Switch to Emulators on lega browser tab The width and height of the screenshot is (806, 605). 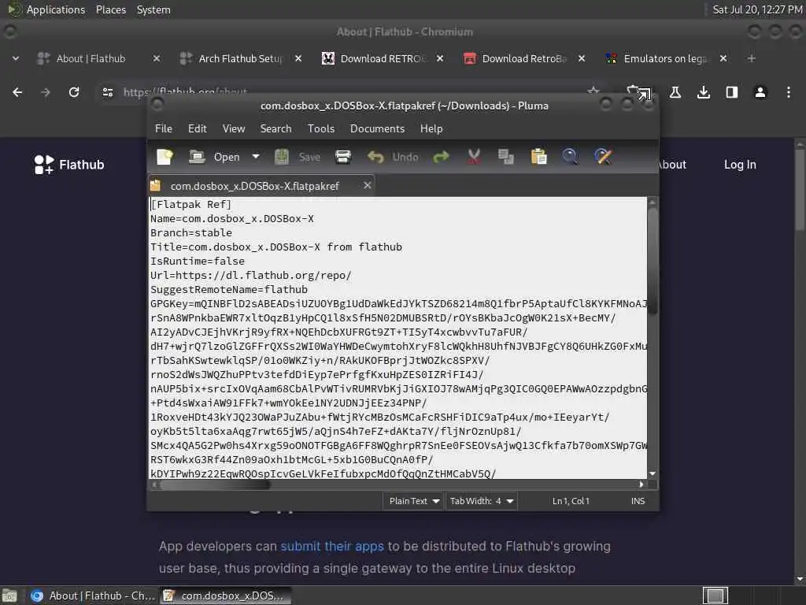(x=665, y=58)
